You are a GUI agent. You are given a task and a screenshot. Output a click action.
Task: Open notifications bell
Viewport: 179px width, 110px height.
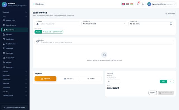click(x=138, y=4)
